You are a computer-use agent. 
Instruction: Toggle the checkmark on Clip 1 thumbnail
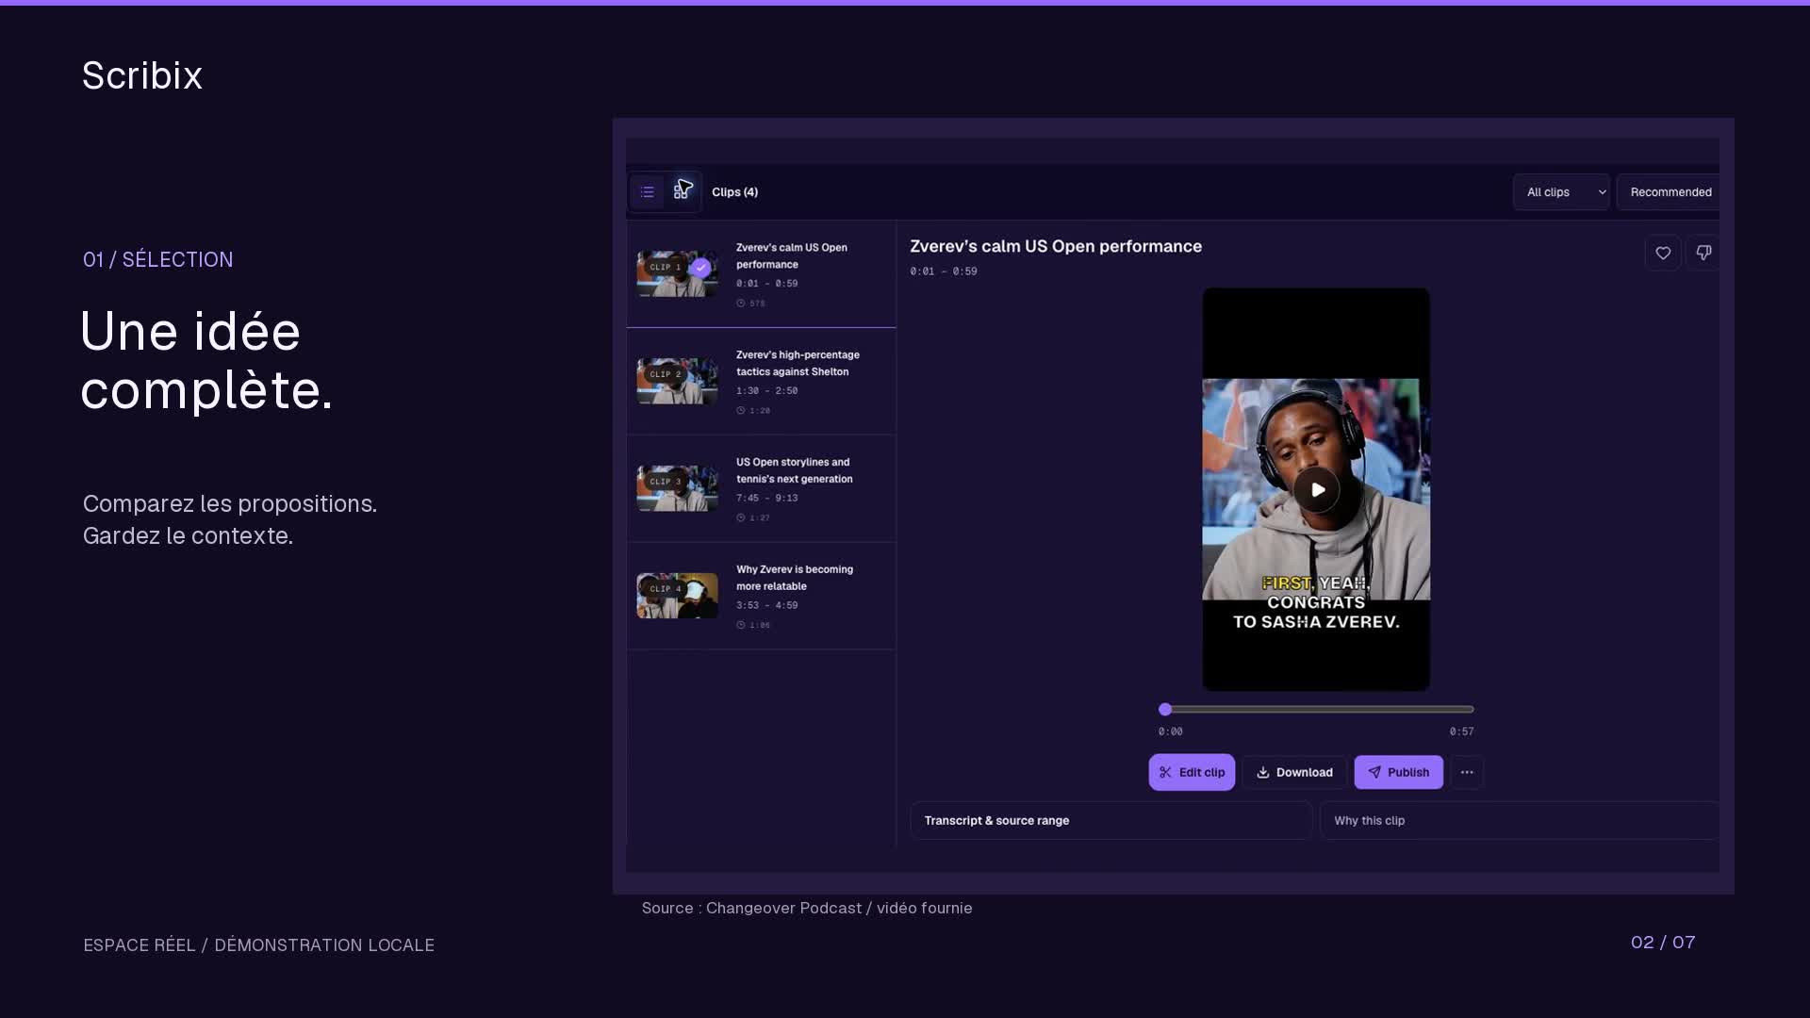[700, 268]
